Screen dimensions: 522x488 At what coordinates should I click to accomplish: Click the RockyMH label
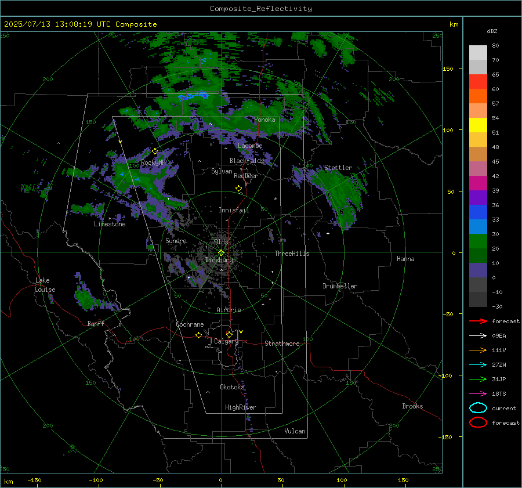point(153,162)
